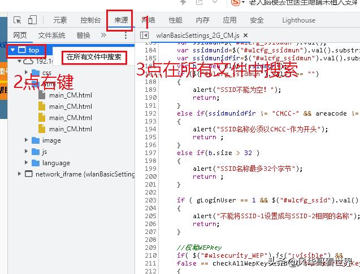Viewport: 360px width, 274px height.
Task: Click the if ( gLoginUser == 1 line
Action: (x=268, y=200)
